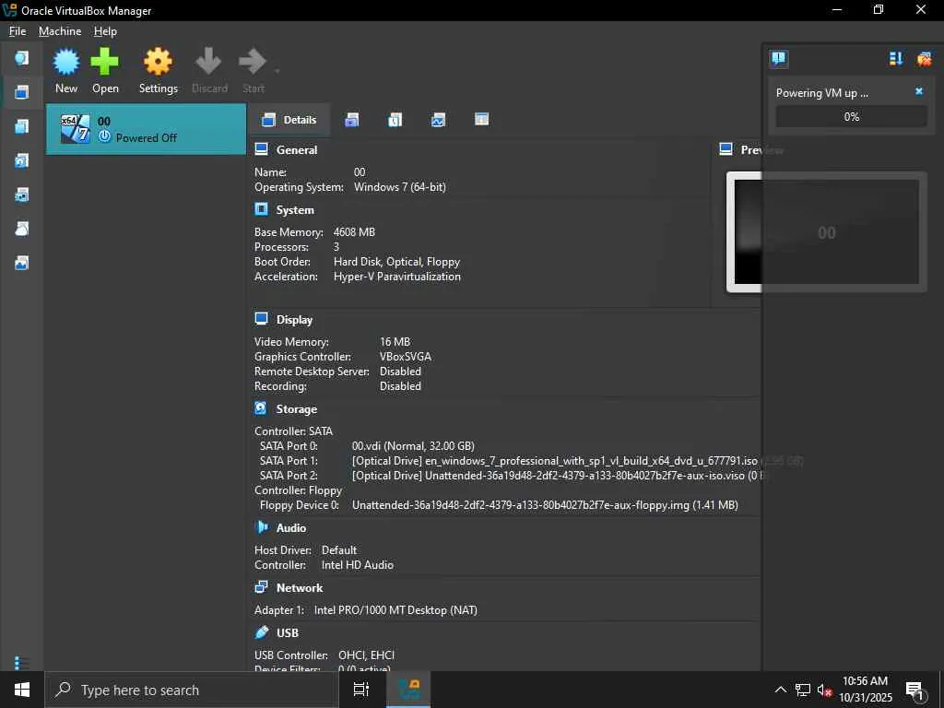Open the Machine menu
Image resolution: width=944 pixels, height=708 pixels.
click(x=60, y=31)
